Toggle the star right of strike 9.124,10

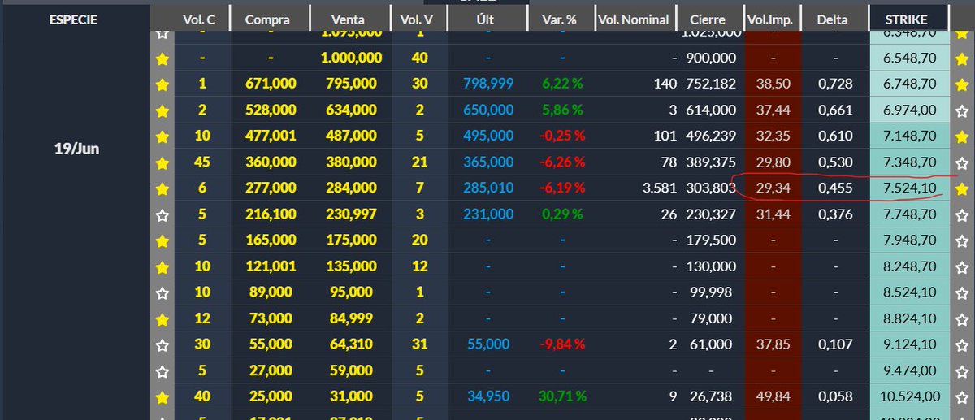(x=962, y=344)
